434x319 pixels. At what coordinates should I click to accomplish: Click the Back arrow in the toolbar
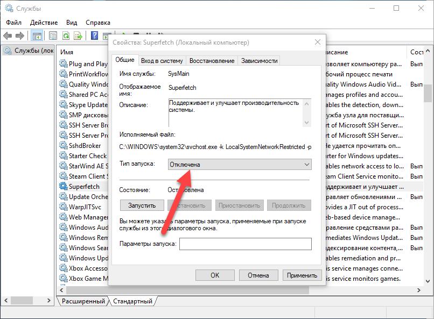click(8, 36)
